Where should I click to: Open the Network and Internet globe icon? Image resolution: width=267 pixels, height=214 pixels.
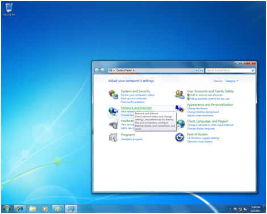[114, 112]
